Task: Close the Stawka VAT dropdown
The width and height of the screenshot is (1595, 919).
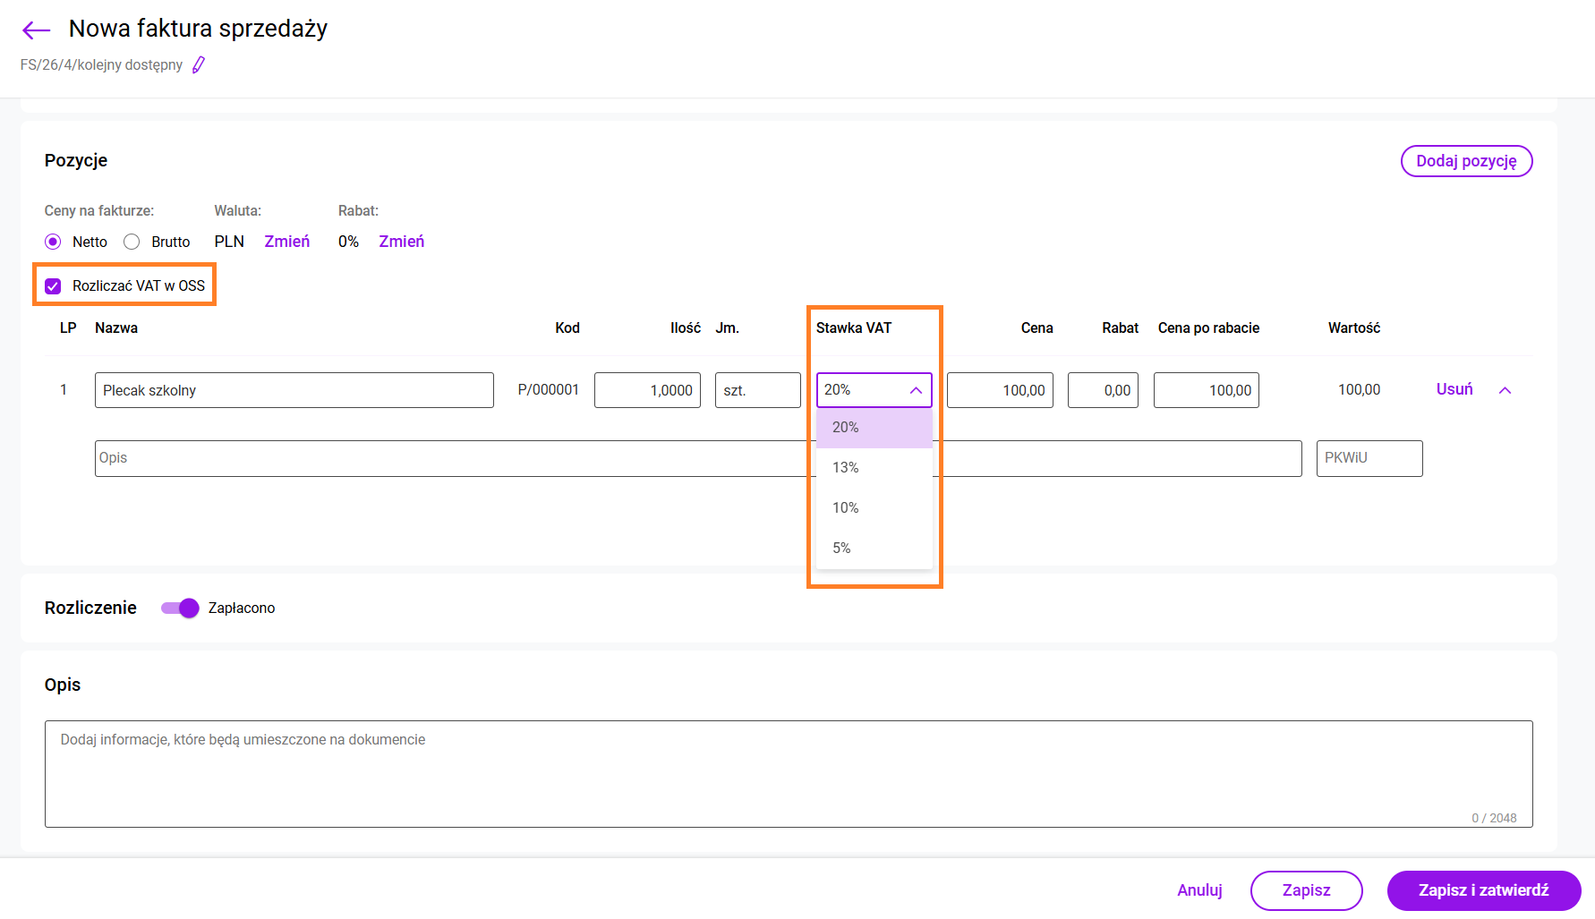Action: [915, 390]
